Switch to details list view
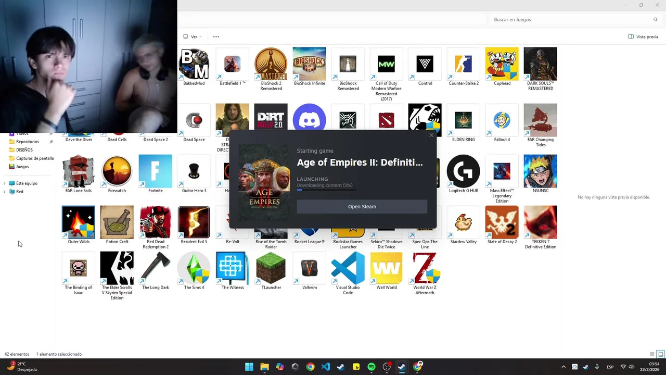 click(x=652, y=354)
